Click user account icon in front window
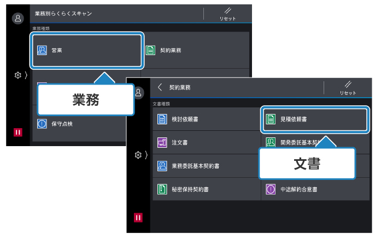The width and height of the screenshot is (375, 235). (139, 93)
